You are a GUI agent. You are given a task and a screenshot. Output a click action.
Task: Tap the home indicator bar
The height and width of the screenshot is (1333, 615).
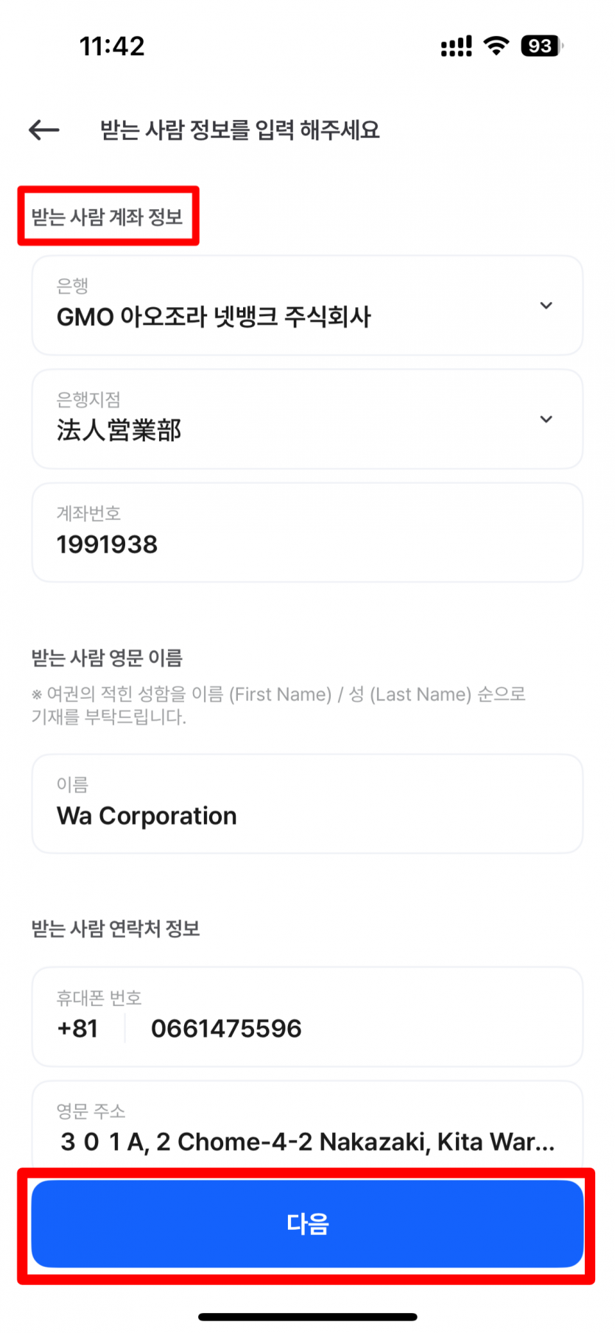pos(307,1317)
